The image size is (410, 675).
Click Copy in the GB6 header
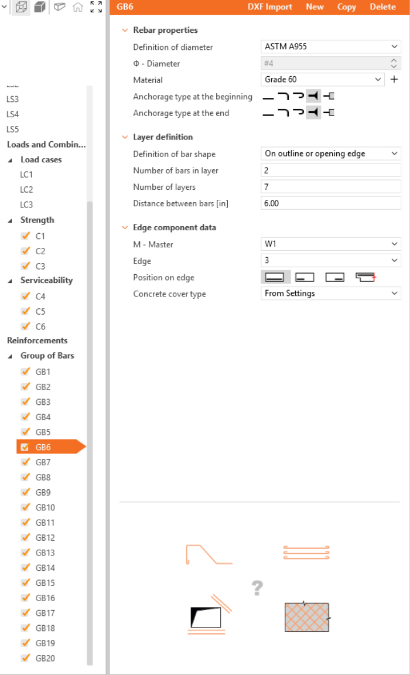(347, 7)
